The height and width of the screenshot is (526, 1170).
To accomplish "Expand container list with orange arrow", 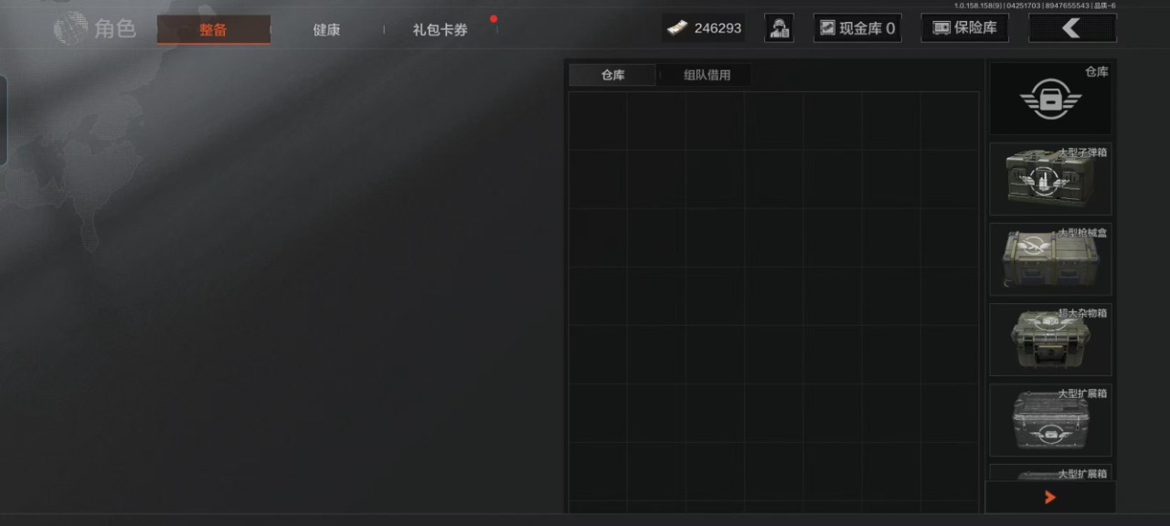I will 1050,497.
